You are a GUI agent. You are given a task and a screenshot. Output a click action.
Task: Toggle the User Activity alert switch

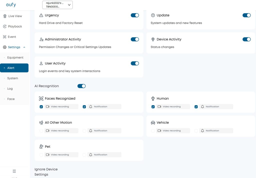click(x=135, y=63)
